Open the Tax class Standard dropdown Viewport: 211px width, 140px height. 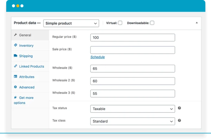(132, 121)
